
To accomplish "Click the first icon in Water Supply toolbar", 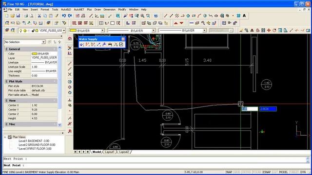I will [x=81, y=44].
